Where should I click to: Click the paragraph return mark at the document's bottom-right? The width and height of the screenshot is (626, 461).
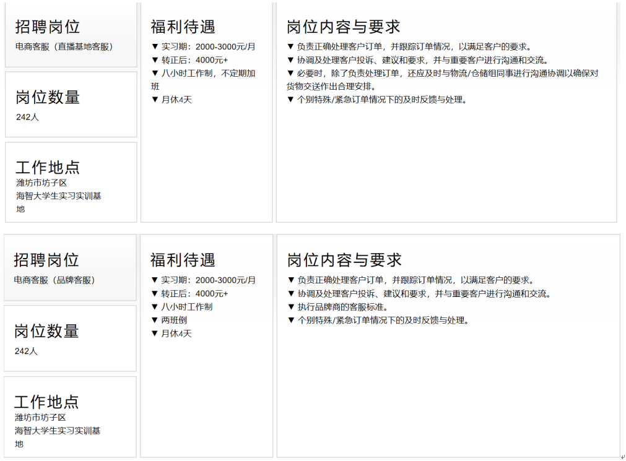tap(622, 457)
